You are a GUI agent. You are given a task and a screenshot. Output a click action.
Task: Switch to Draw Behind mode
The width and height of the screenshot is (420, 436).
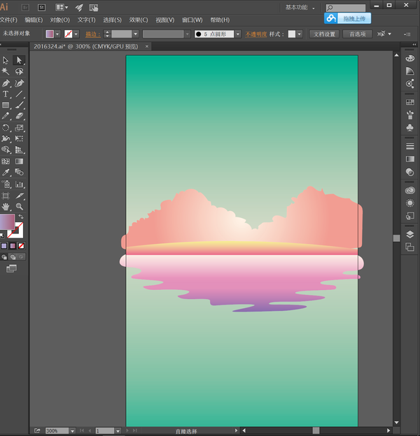(x=13, y=257)
